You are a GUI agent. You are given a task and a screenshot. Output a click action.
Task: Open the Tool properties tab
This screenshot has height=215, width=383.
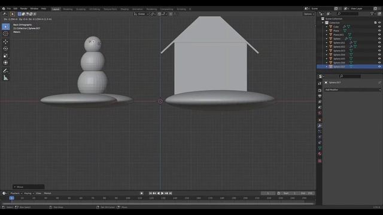[x=320, y=84]
